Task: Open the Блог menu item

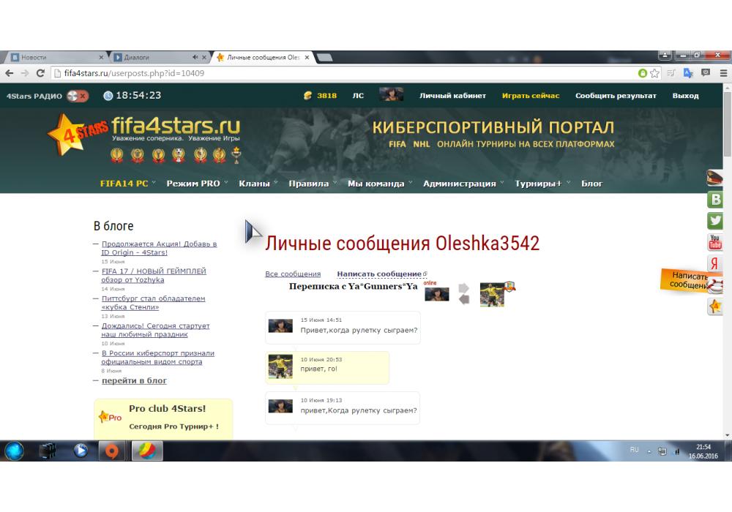Action: click(592, 184)
